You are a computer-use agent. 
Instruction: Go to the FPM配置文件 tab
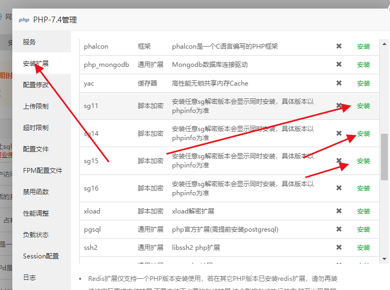[43, 170]
